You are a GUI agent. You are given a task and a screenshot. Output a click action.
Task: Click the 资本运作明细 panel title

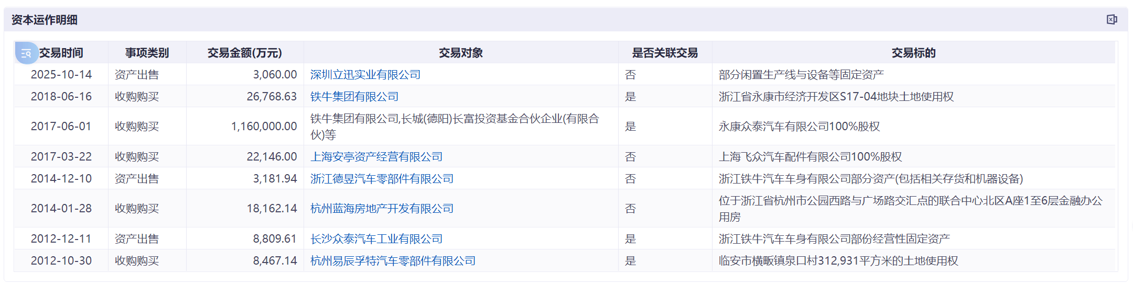[x=45, y=20]
